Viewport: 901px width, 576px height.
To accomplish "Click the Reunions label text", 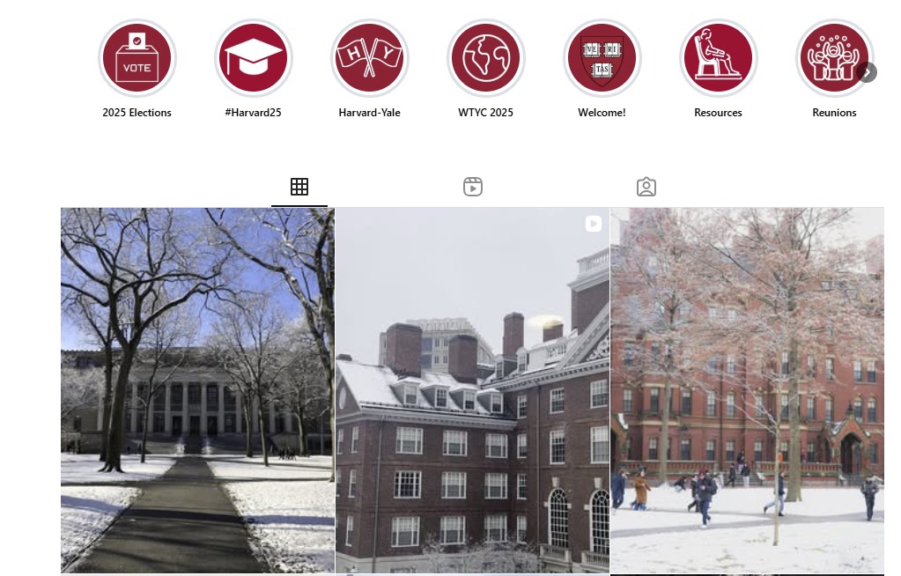I will pos(834,113).
